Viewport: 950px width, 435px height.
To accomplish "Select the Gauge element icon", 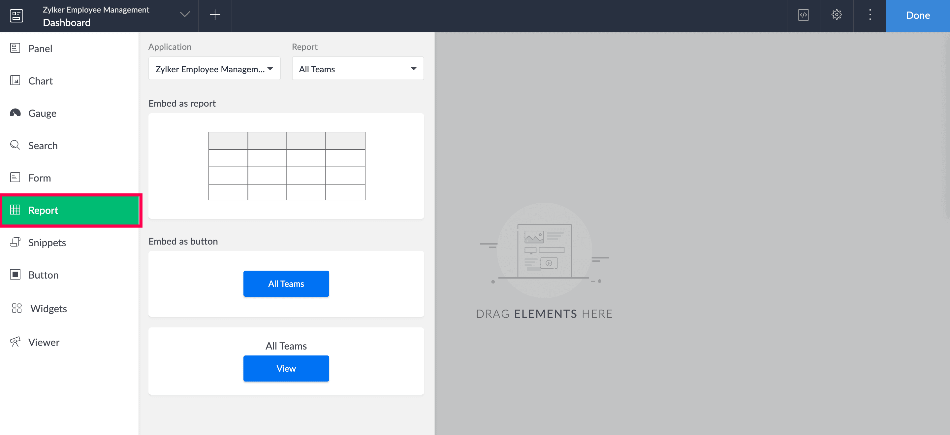I will 15,113.
